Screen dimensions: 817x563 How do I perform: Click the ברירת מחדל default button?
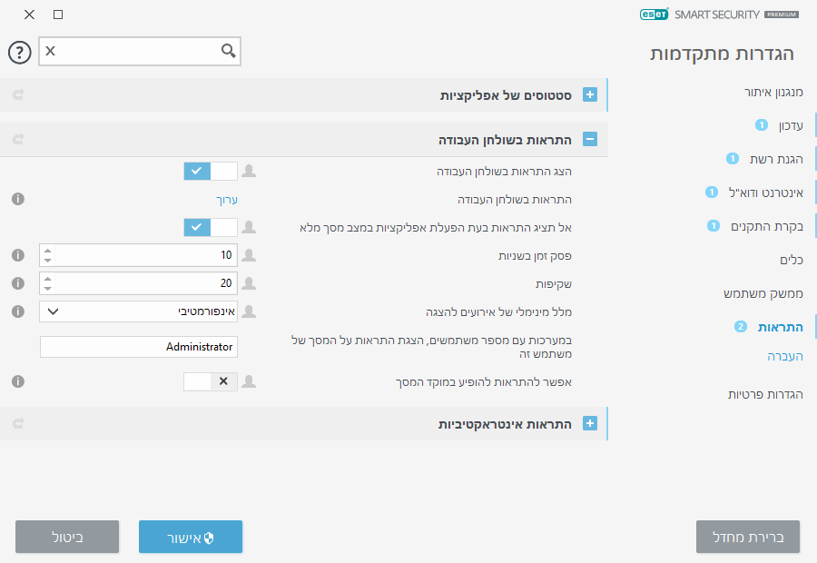tap(748, 537)
